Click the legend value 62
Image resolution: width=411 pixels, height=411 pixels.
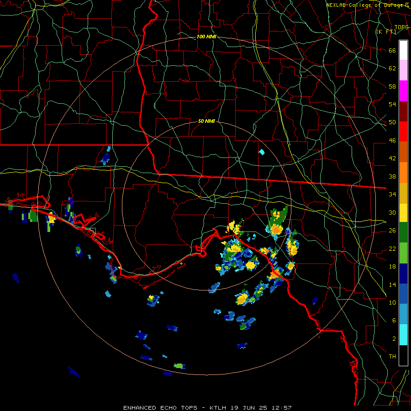tap(392, 68)
